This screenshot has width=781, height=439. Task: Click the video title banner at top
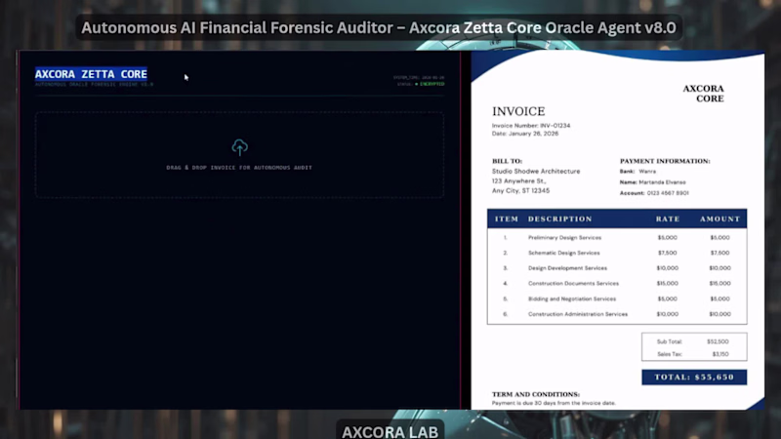(379, 28)
